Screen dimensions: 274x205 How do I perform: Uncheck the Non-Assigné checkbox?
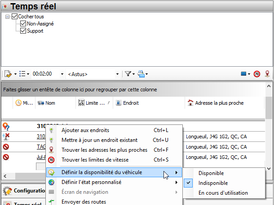[23, 24]
